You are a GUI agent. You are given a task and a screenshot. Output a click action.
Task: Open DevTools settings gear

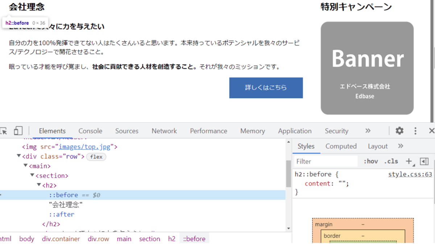(x=399, y=131)
